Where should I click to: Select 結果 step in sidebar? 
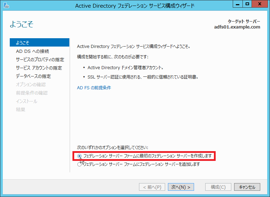pyautogui.click(x=21, y=109)
